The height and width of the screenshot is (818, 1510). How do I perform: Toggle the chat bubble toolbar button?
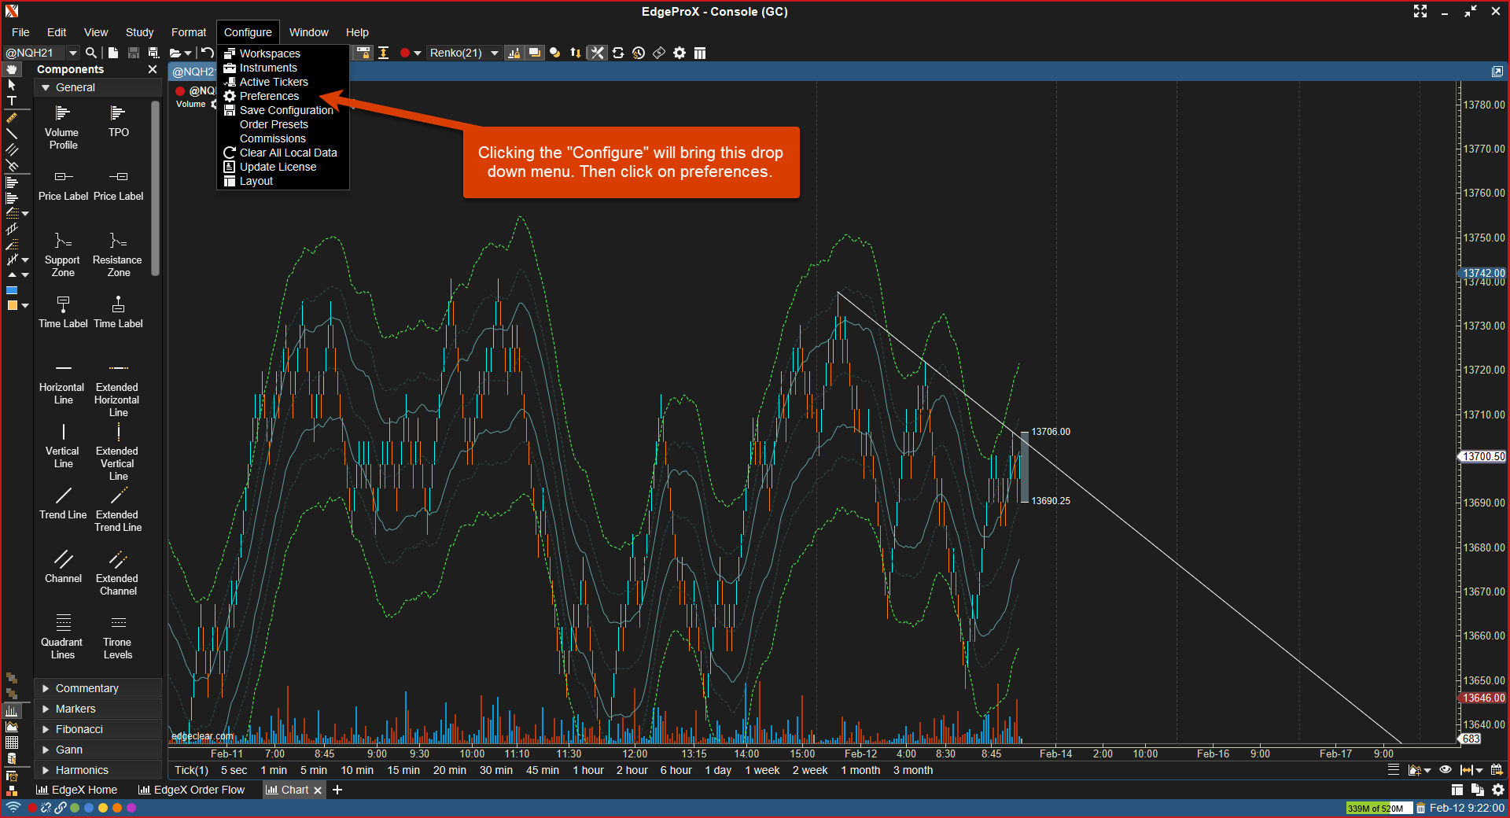(x=535, y=53)
